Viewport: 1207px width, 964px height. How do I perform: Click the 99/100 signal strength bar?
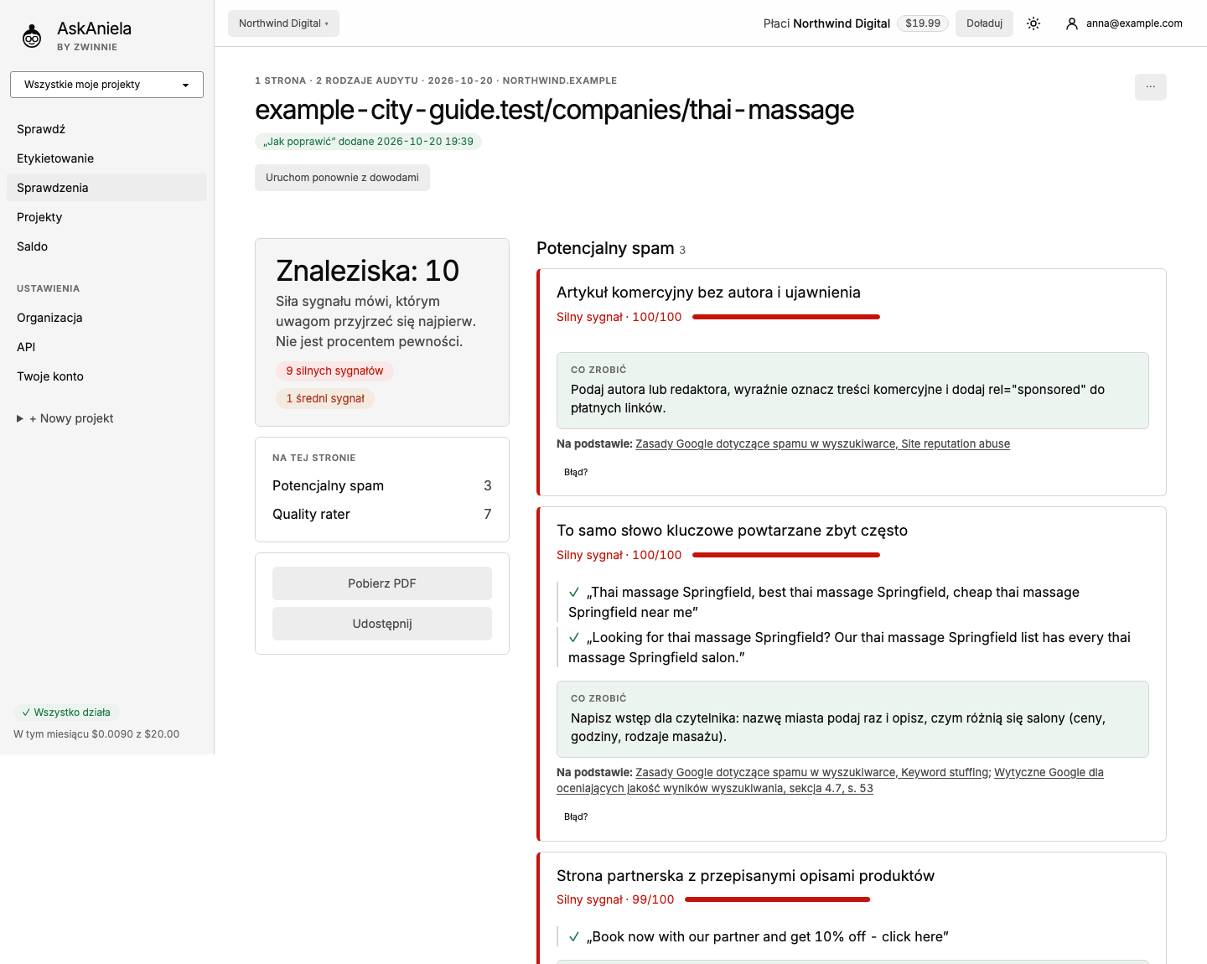tap(778, 899)
